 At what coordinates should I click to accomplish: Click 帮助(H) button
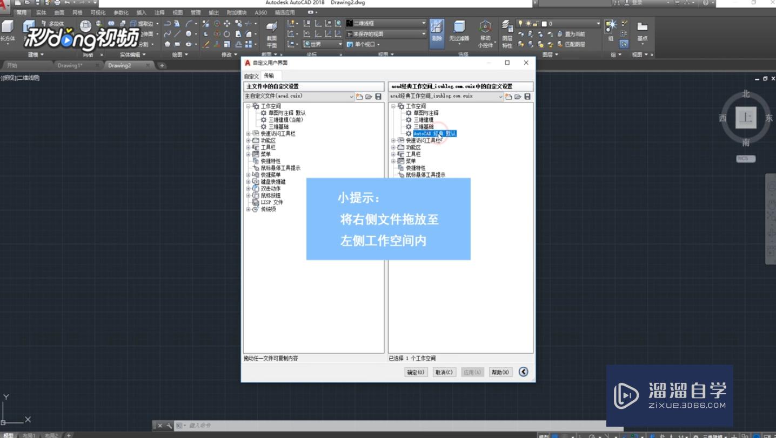click(500, 372)
